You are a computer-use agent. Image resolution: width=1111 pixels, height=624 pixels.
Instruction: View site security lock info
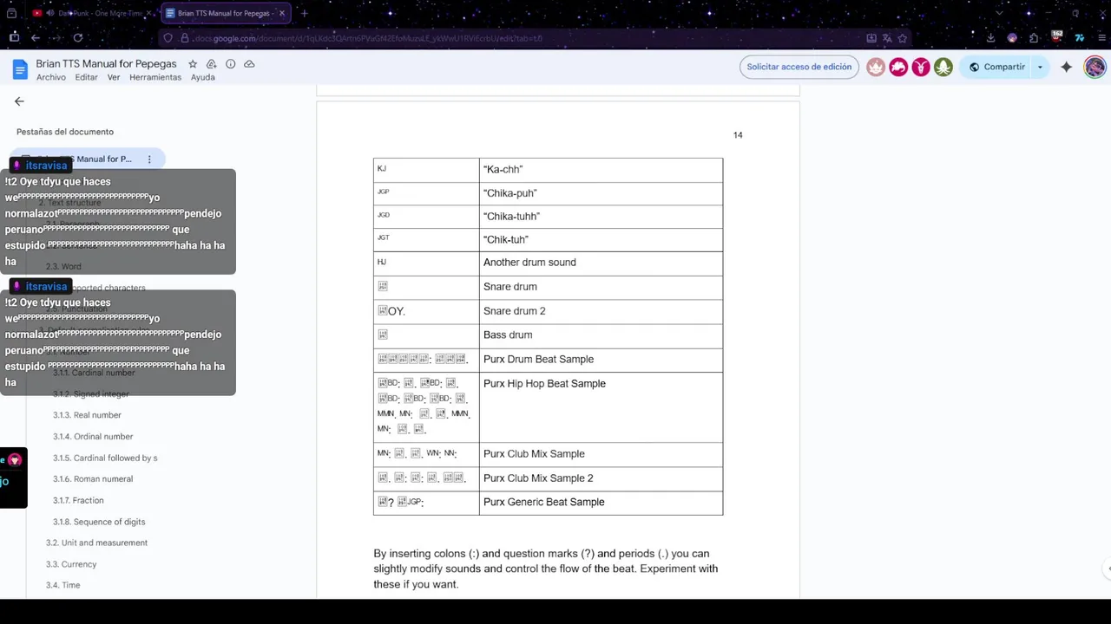(183, 38)
